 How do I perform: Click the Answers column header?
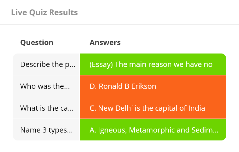tap(105, 43)
